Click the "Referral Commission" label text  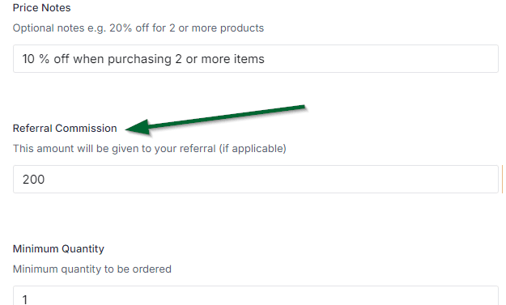tap(65, 129)
